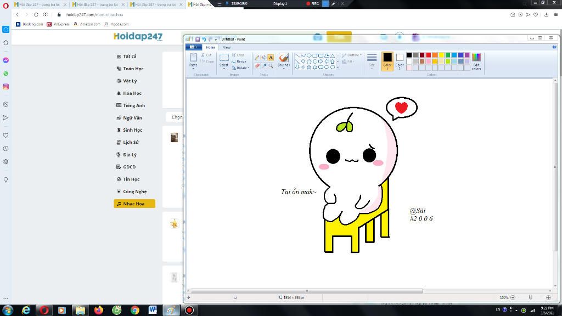Click the Save icon in Paint's quick access bar
The image size is (562, 316).
197,39
